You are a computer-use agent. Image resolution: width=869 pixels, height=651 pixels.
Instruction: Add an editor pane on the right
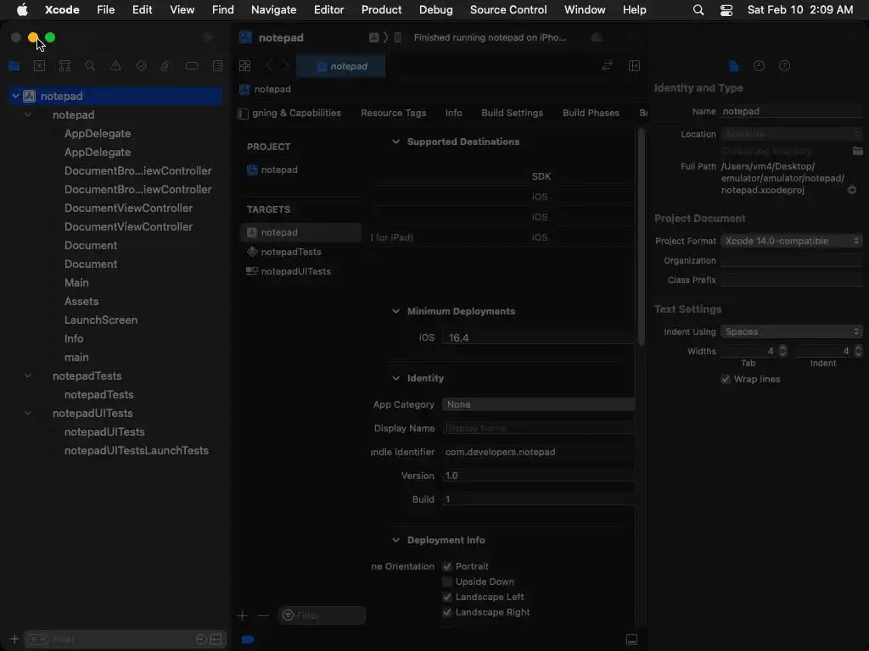(635, 66)
